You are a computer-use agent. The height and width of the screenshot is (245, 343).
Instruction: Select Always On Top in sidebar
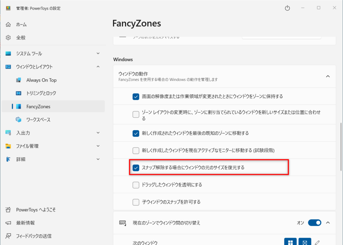point(41,80)
